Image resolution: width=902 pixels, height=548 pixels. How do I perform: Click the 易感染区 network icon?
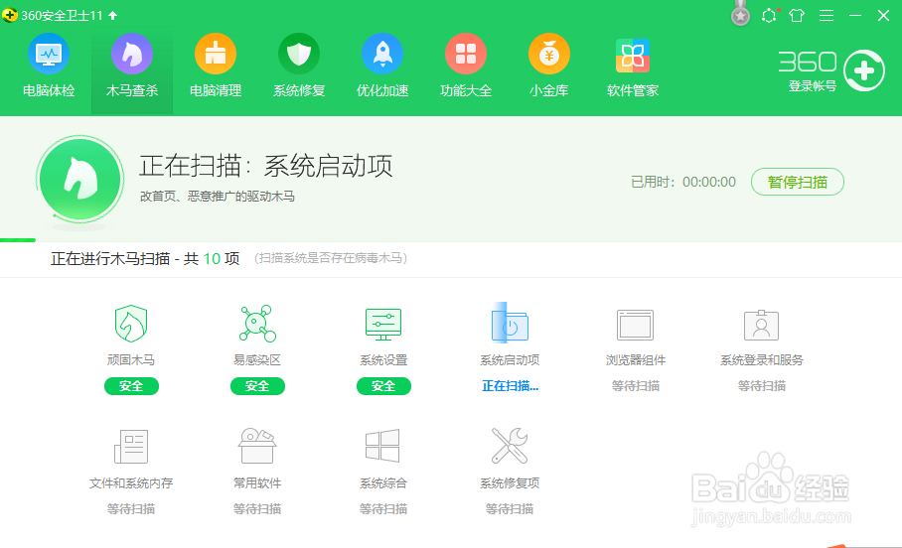pyautogui.click(x=257, y=324)
